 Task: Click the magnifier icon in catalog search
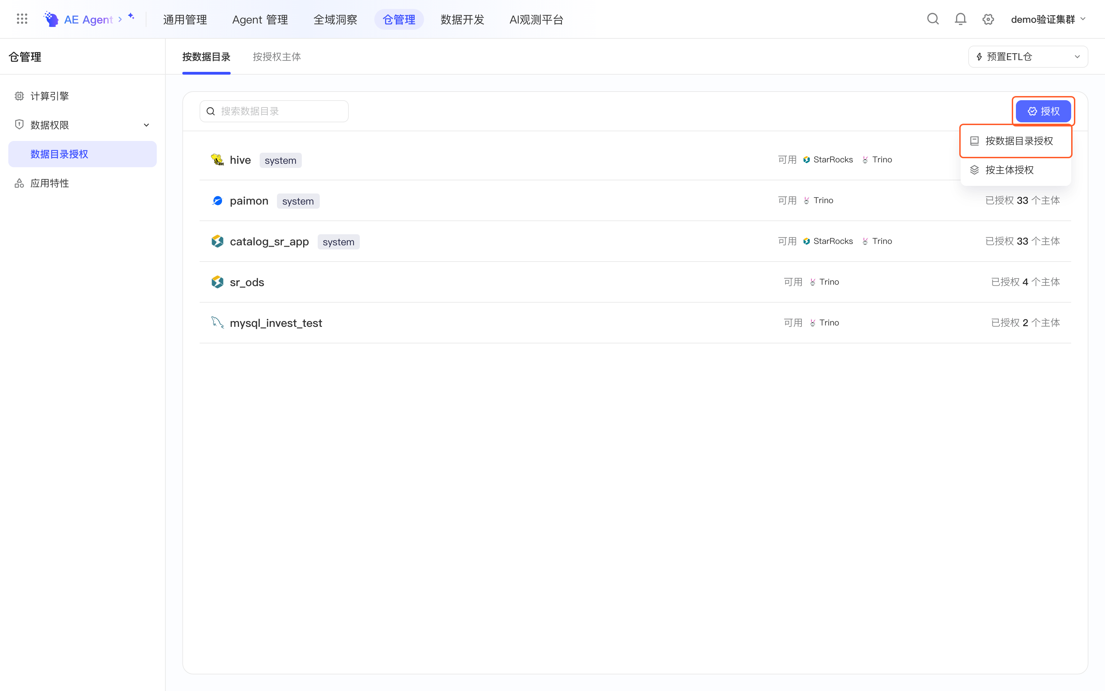coord(211,111)
